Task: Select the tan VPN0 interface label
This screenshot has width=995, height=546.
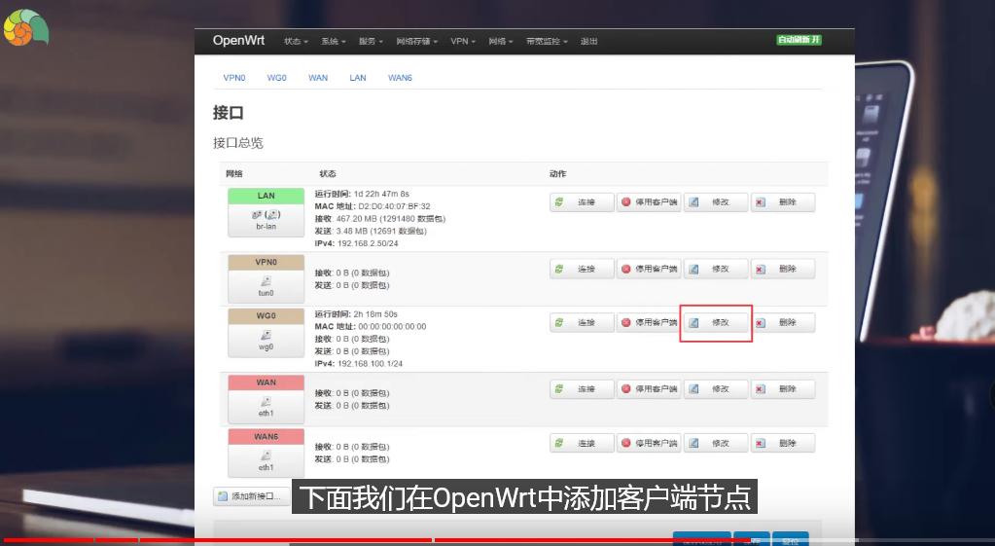Action: (266, 262)
